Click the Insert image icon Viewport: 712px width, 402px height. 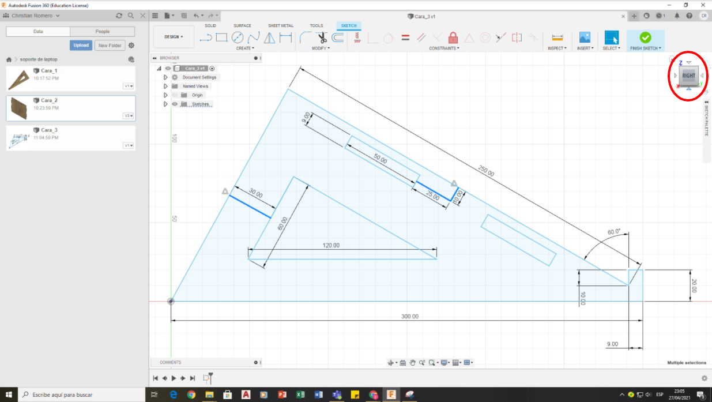(x=585, y=38)
